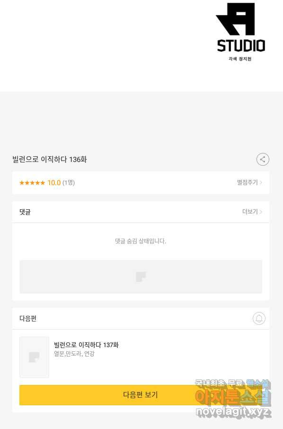Image resolution: width=283 pixels, height=429 pixels.
Task: Click the 다음편 보기 yellow button
Action: (x=141, y=395)
